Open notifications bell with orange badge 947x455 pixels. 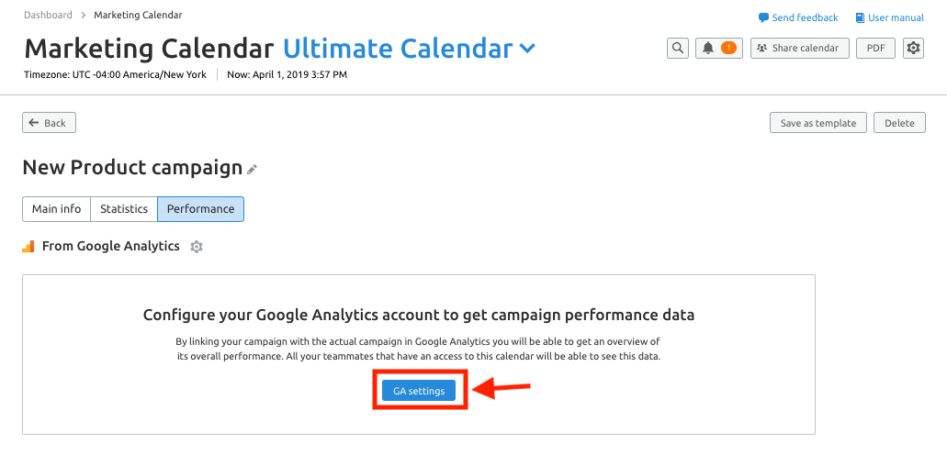click(719, 49)
